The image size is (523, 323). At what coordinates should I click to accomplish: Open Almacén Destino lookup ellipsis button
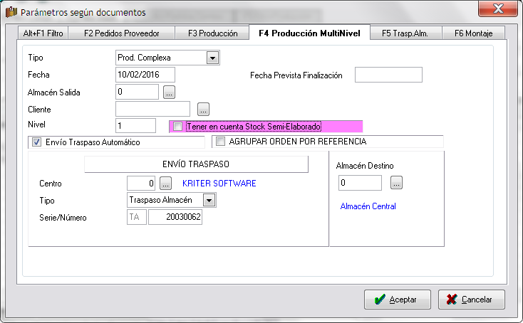point(396,183)
